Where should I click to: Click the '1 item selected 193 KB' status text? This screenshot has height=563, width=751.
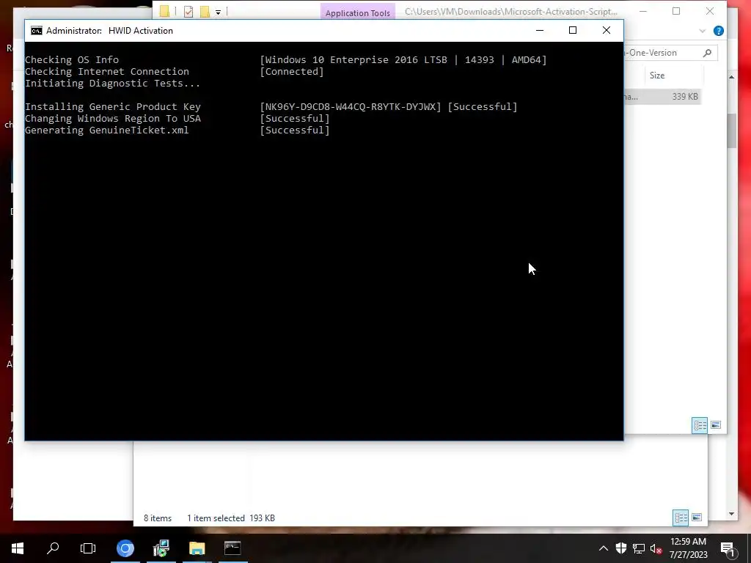(231, 518)
